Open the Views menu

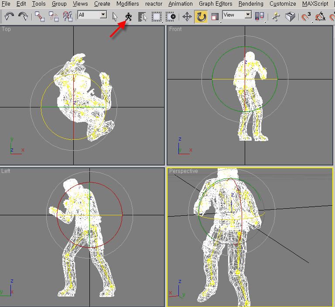point(80,3)
